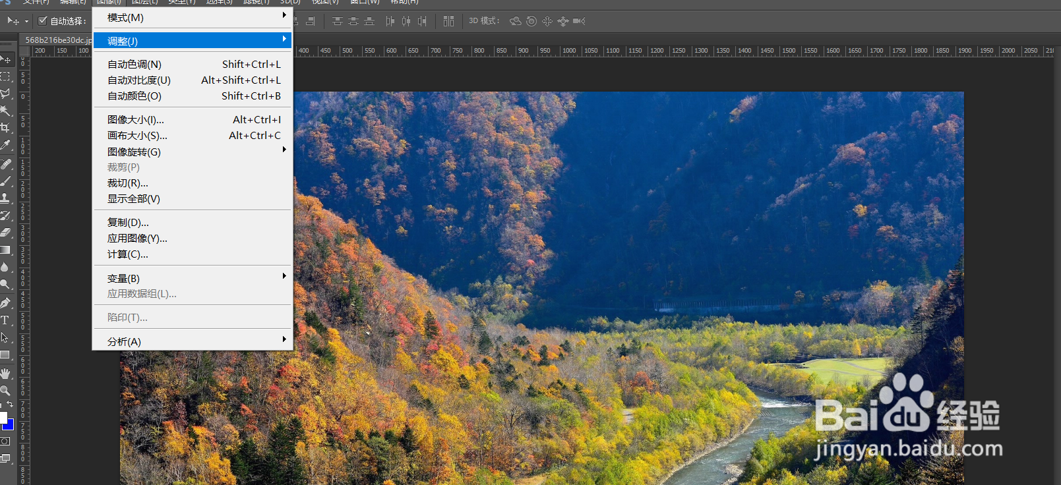This screenshot has width=1061, height=485.
Task: Select the Zoom tool in the toolbox
Action: pyautogui.click(x=5, y=390)
